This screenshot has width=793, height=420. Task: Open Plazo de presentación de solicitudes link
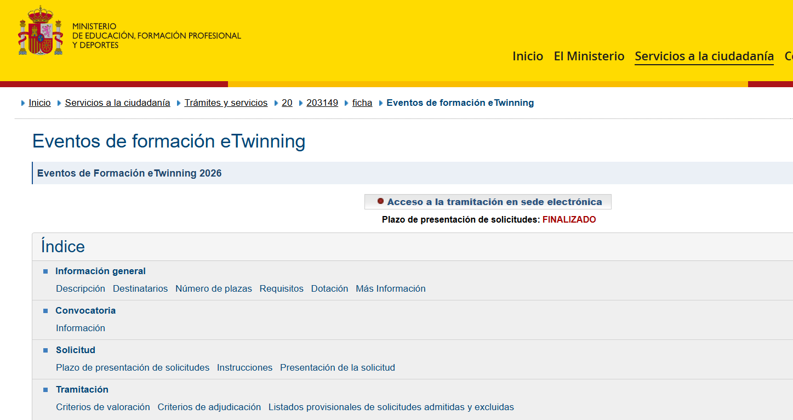coord(133,367)
